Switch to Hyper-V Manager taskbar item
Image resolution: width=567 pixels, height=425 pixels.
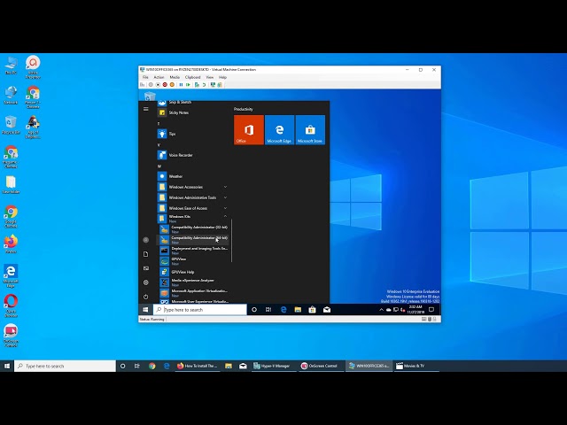[273, 366]
